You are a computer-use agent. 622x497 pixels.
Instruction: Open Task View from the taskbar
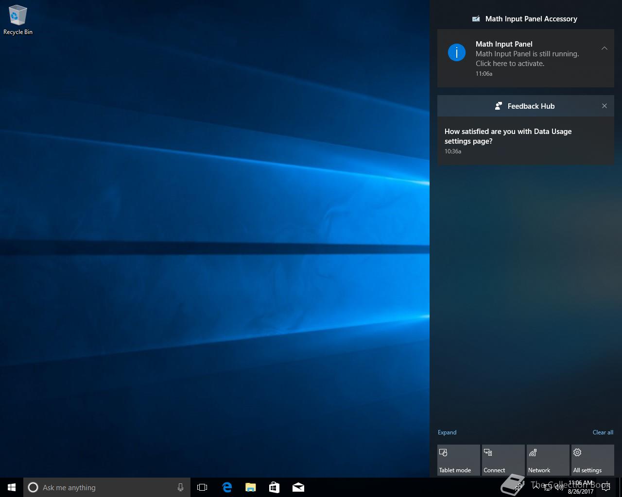(202, 487)
